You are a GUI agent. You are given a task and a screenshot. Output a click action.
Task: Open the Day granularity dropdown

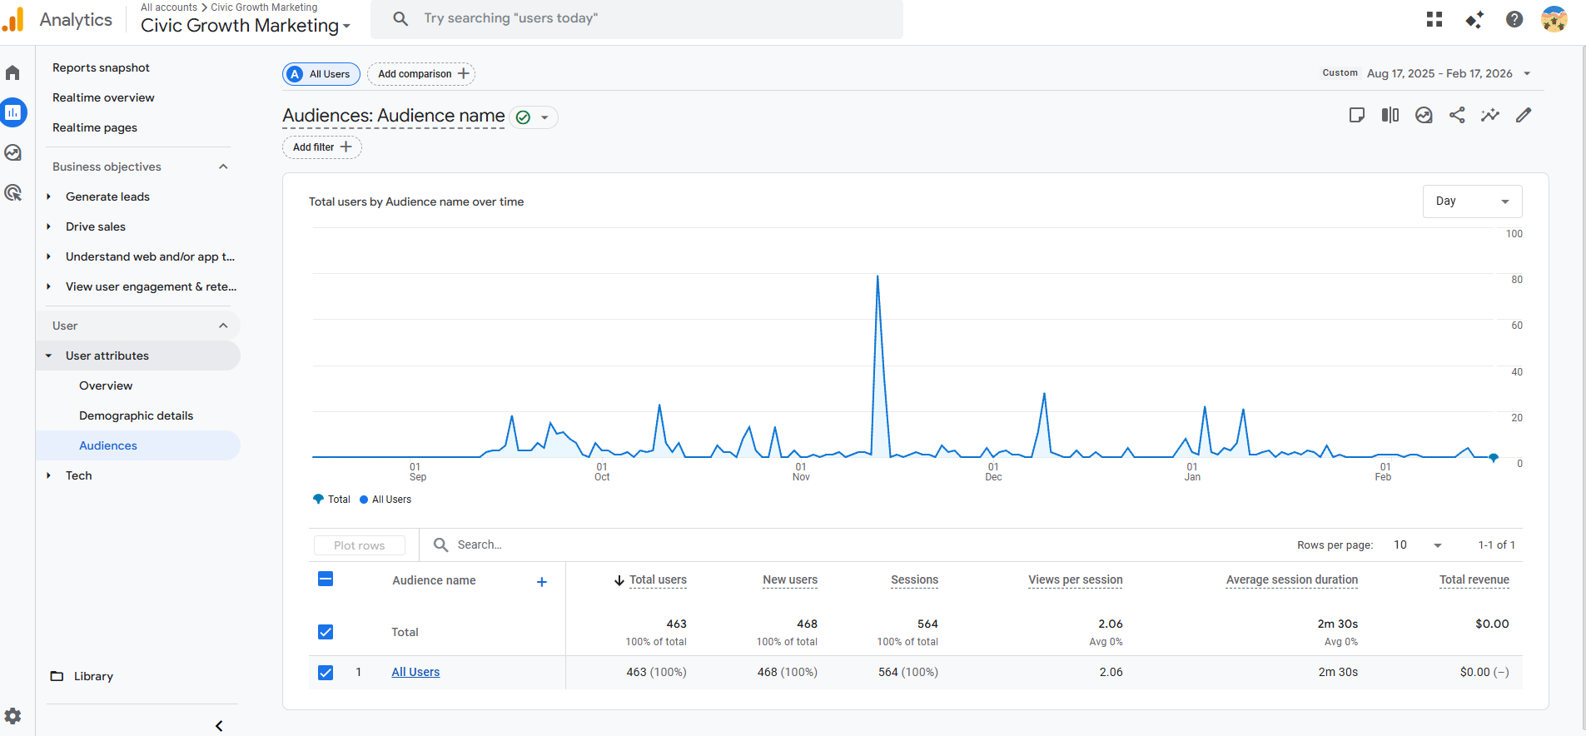click(x=1472, y=201)
